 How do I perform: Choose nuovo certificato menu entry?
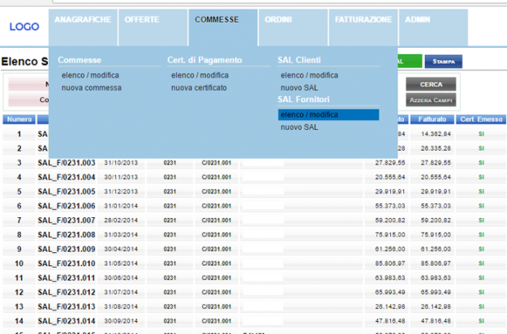pyautogui.click(x=199, y=88)
